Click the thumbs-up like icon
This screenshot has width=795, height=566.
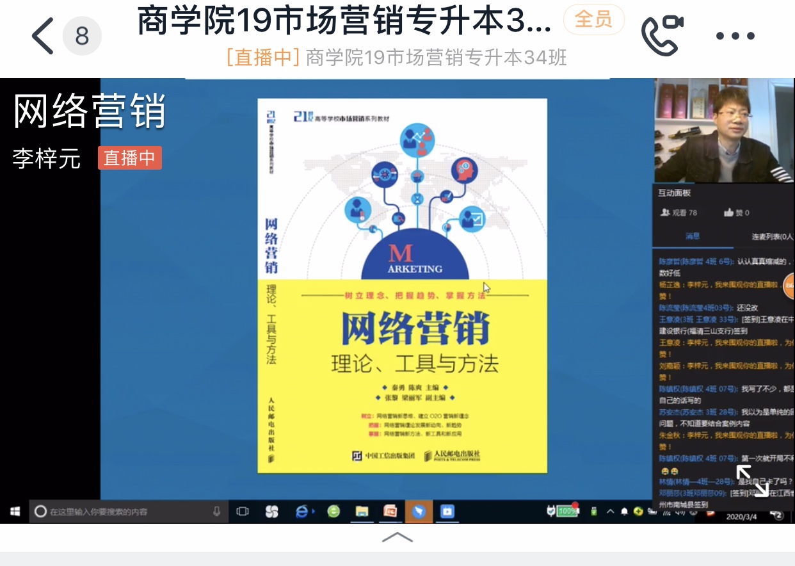728,212
